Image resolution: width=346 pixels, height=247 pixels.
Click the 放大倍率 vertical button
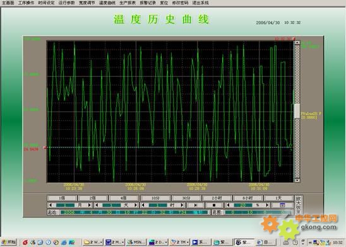click(x=298, y=205)
